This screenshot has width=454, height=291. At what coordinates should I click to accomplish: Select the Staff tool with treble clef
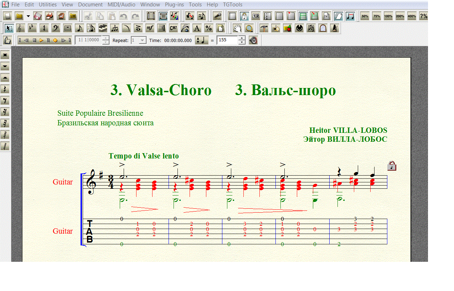(x=21, y=28)
